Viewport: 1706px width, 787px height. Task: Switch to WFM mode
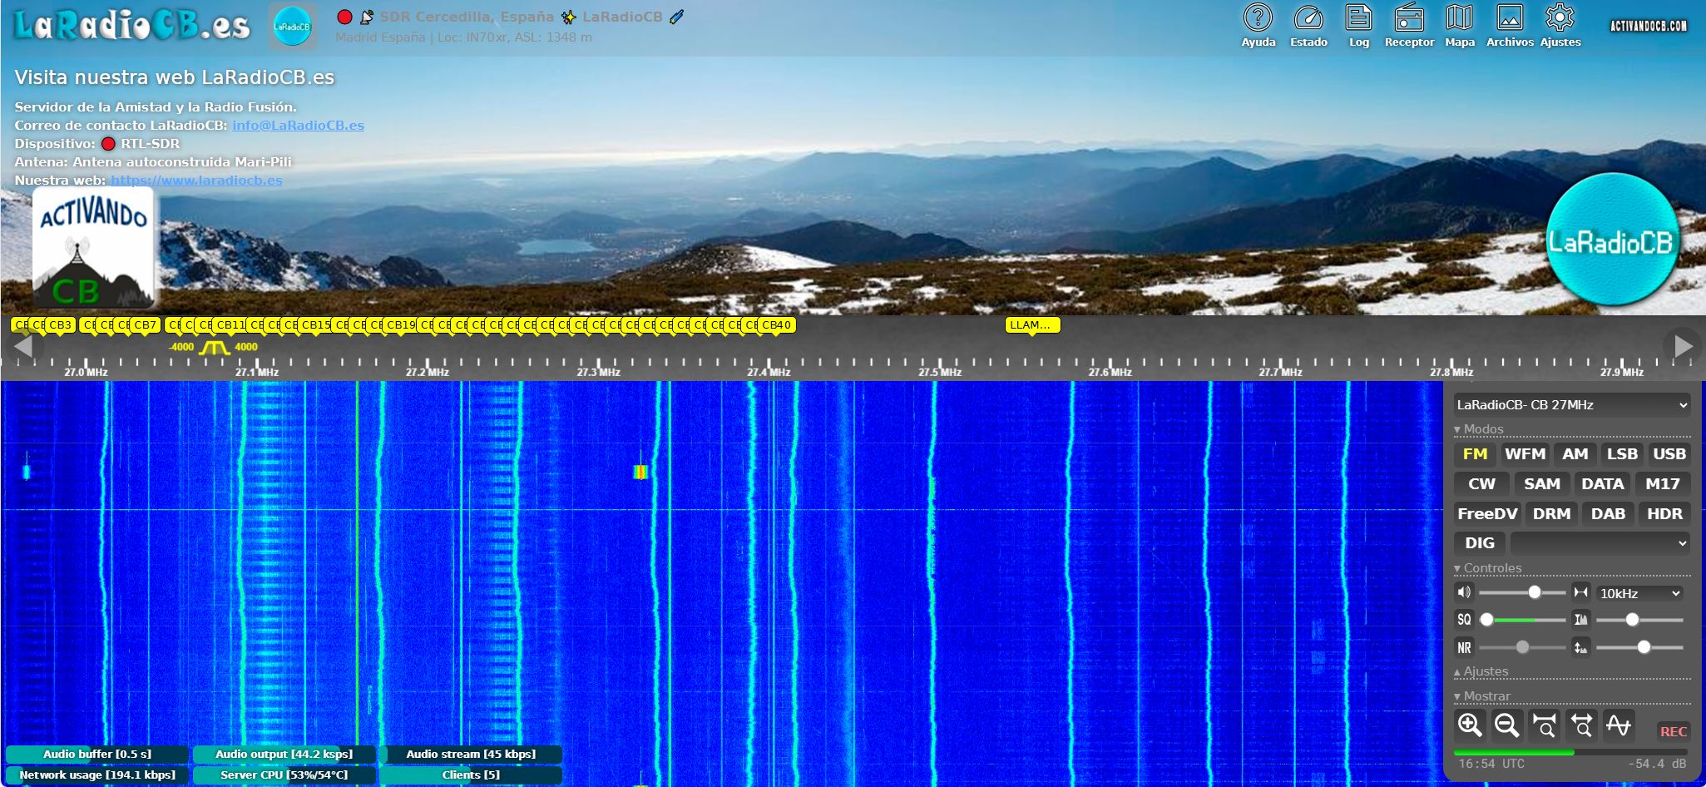pos(1525,454)
